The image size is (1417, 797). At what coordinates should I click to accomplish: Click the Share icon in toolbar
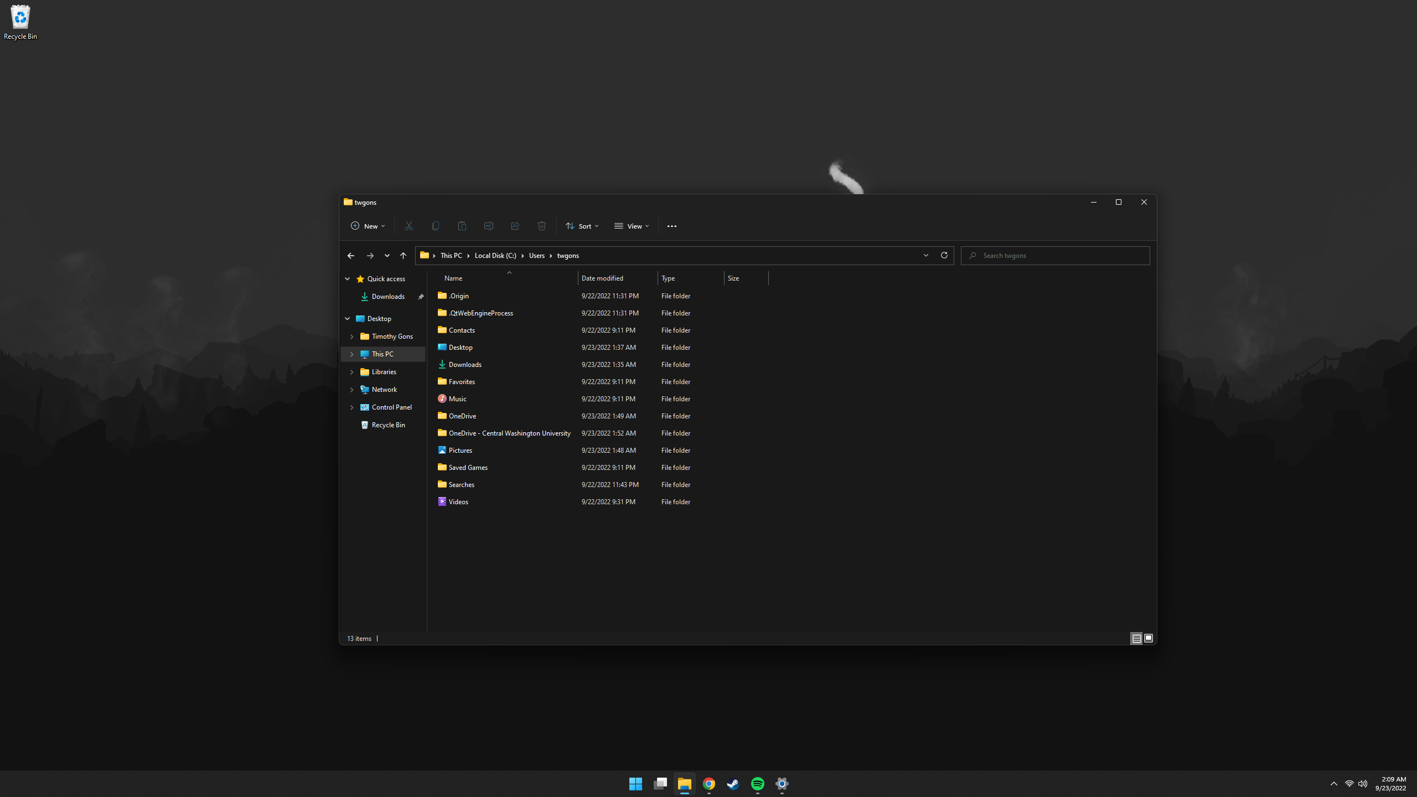tap(515, 226)
